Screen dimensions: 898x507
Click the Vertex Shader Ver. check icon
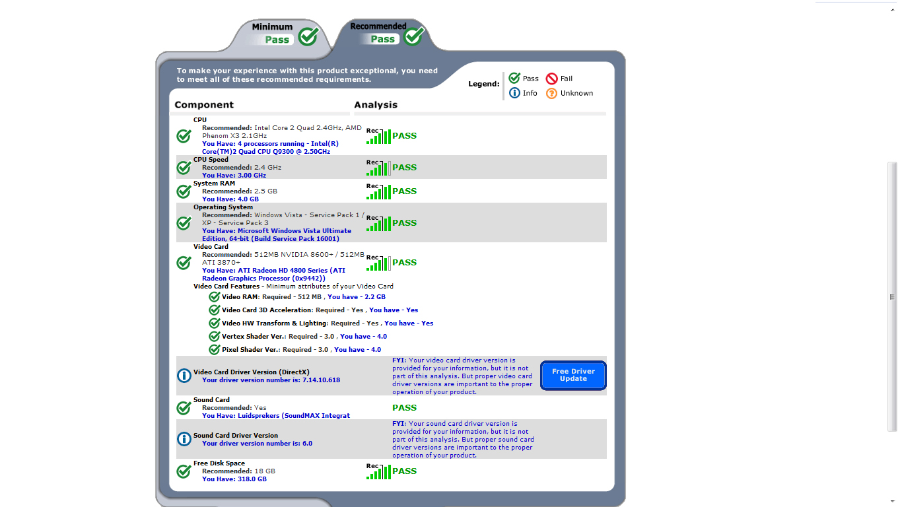click(215, 337)
